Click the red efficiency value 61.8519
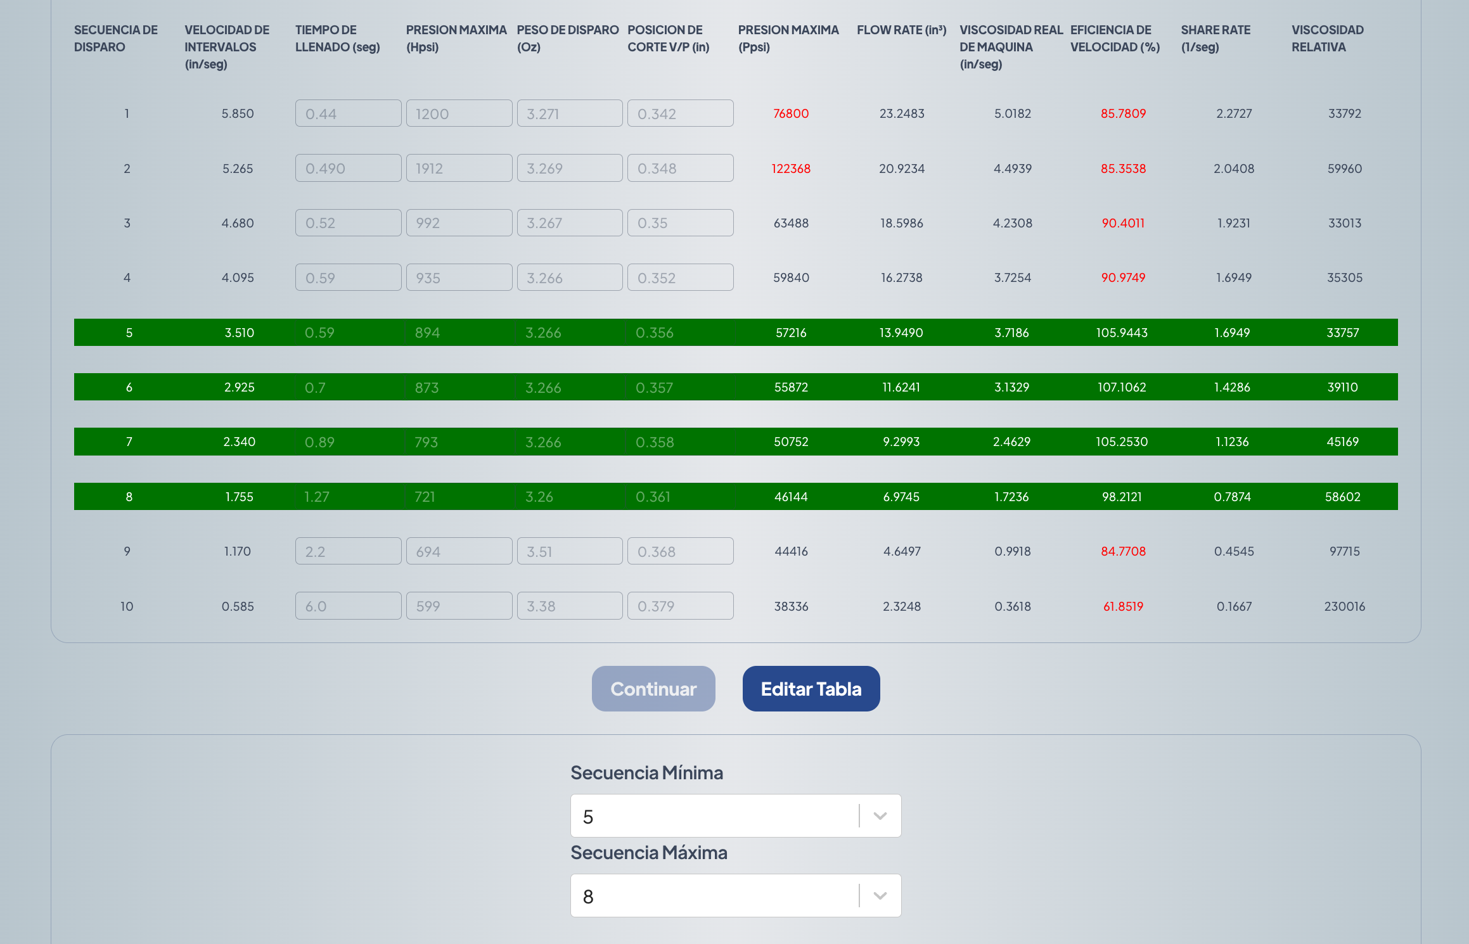This screenshot has width=1469, height=944. [x=1123, y=606]
